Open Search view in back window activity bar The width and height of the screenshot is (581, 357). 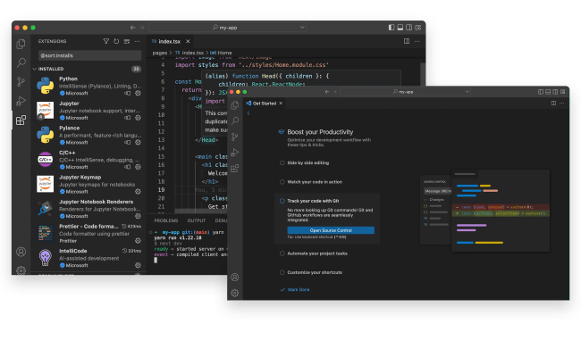(21, 62)
